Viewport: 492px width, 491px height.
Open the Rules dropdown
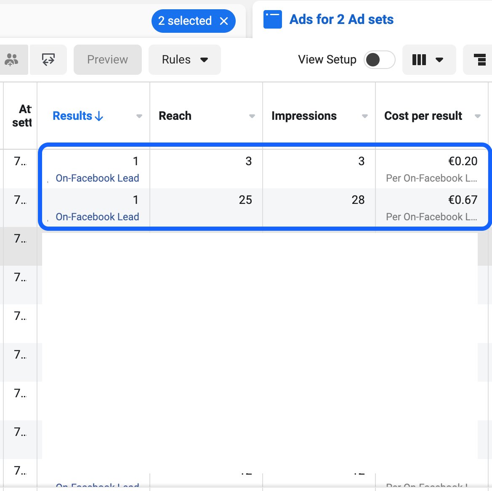184,60
